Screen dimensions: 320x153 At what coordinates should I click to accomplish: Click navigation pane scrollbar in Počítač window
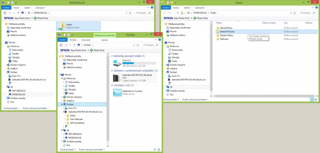click(108, 98)
